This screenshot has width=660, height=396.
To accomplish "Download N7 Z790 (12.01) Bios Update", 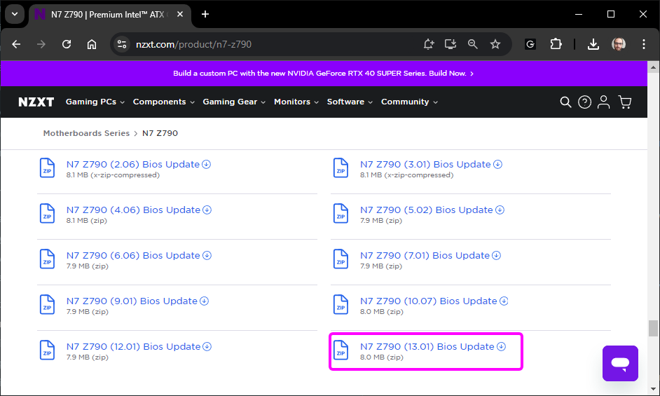I will (139, 346).
